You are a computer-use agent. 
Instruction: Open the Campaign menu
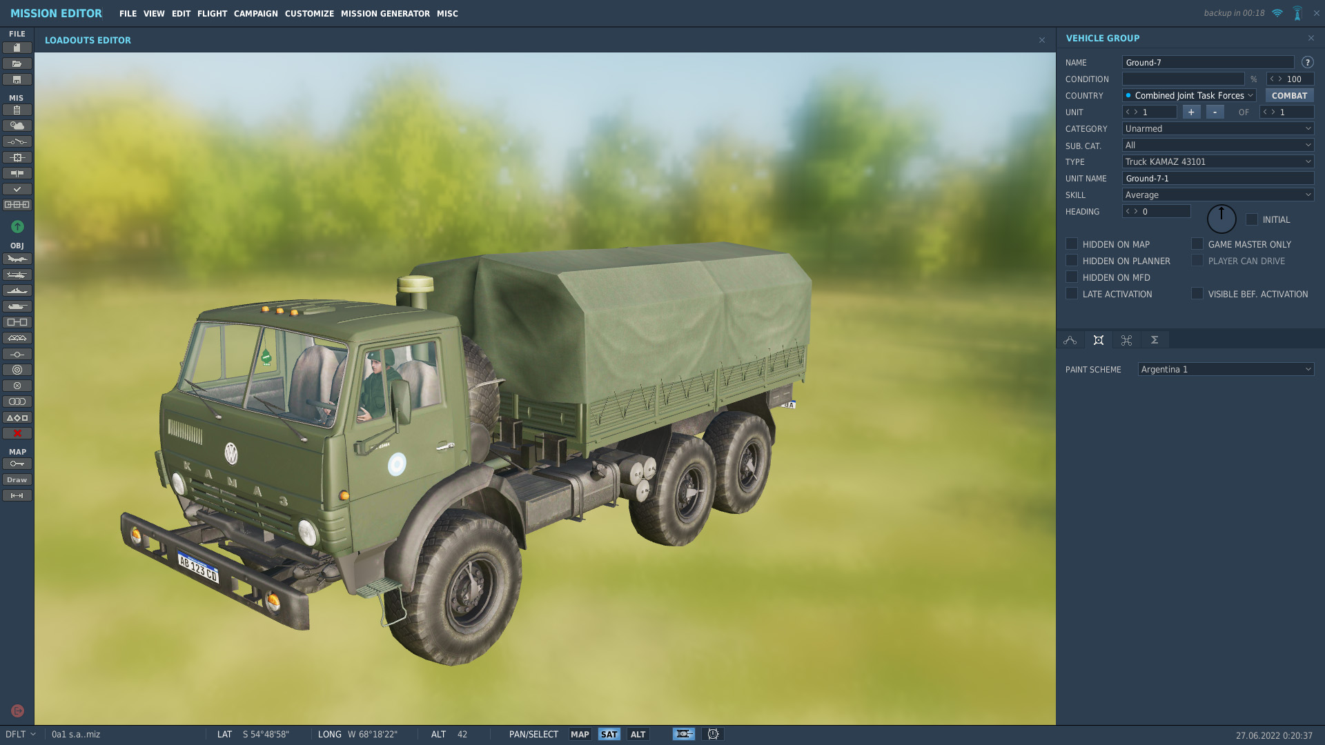coord(255,13)
